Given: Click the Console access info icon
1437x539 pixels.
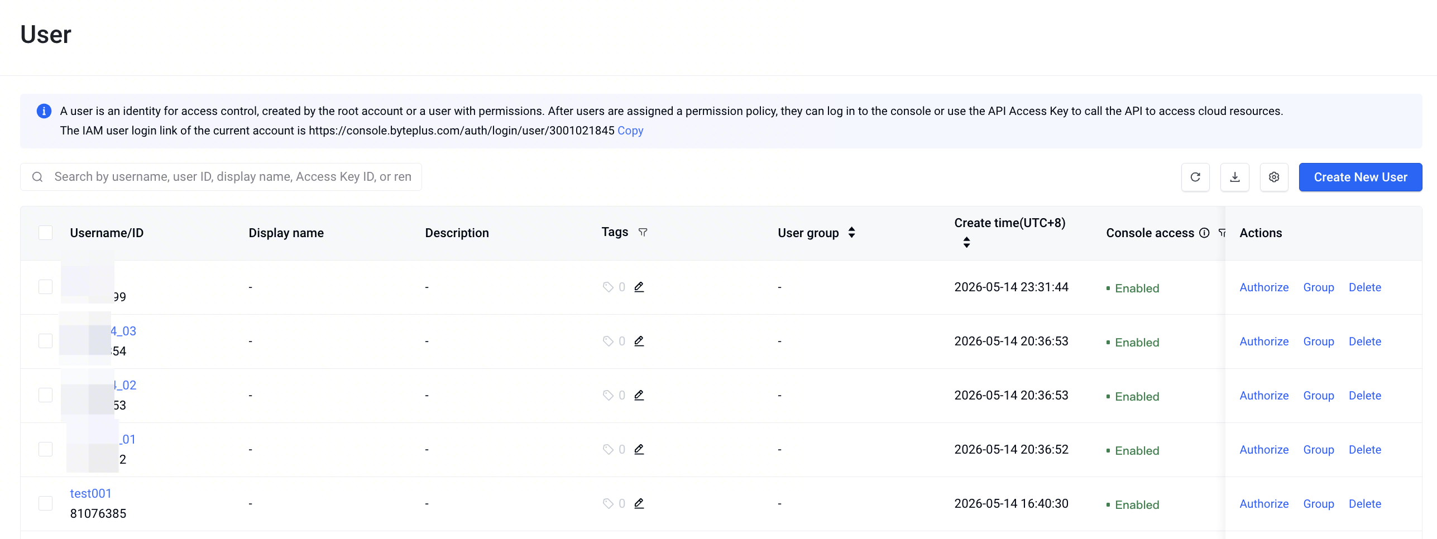Looking at the screenshot, I should coord(1205,233).
